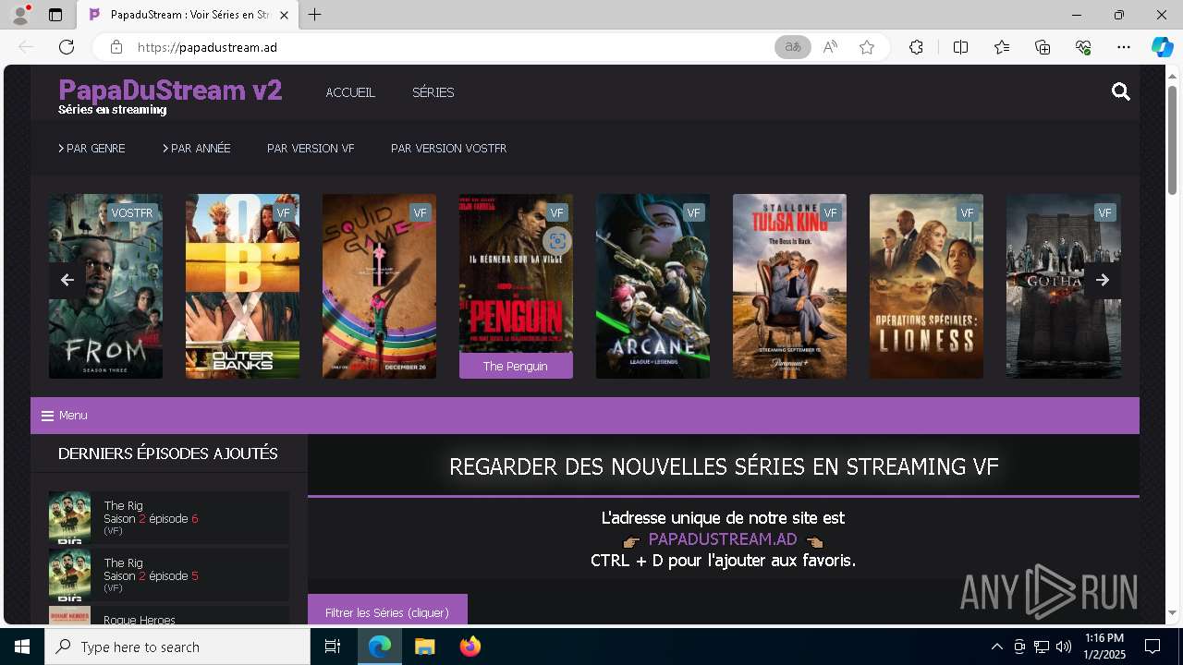The image size is (1183, 665).
Task: Open the site search magnifier icon
Action: 1121,91
